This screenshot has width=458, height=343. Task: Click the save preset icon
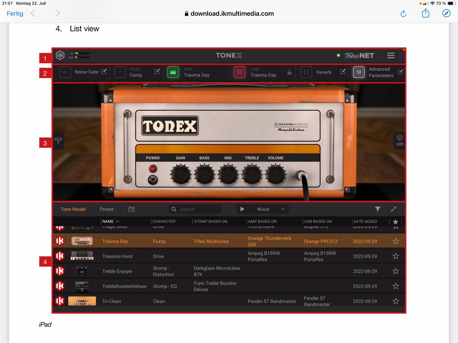tap(131, 209)
